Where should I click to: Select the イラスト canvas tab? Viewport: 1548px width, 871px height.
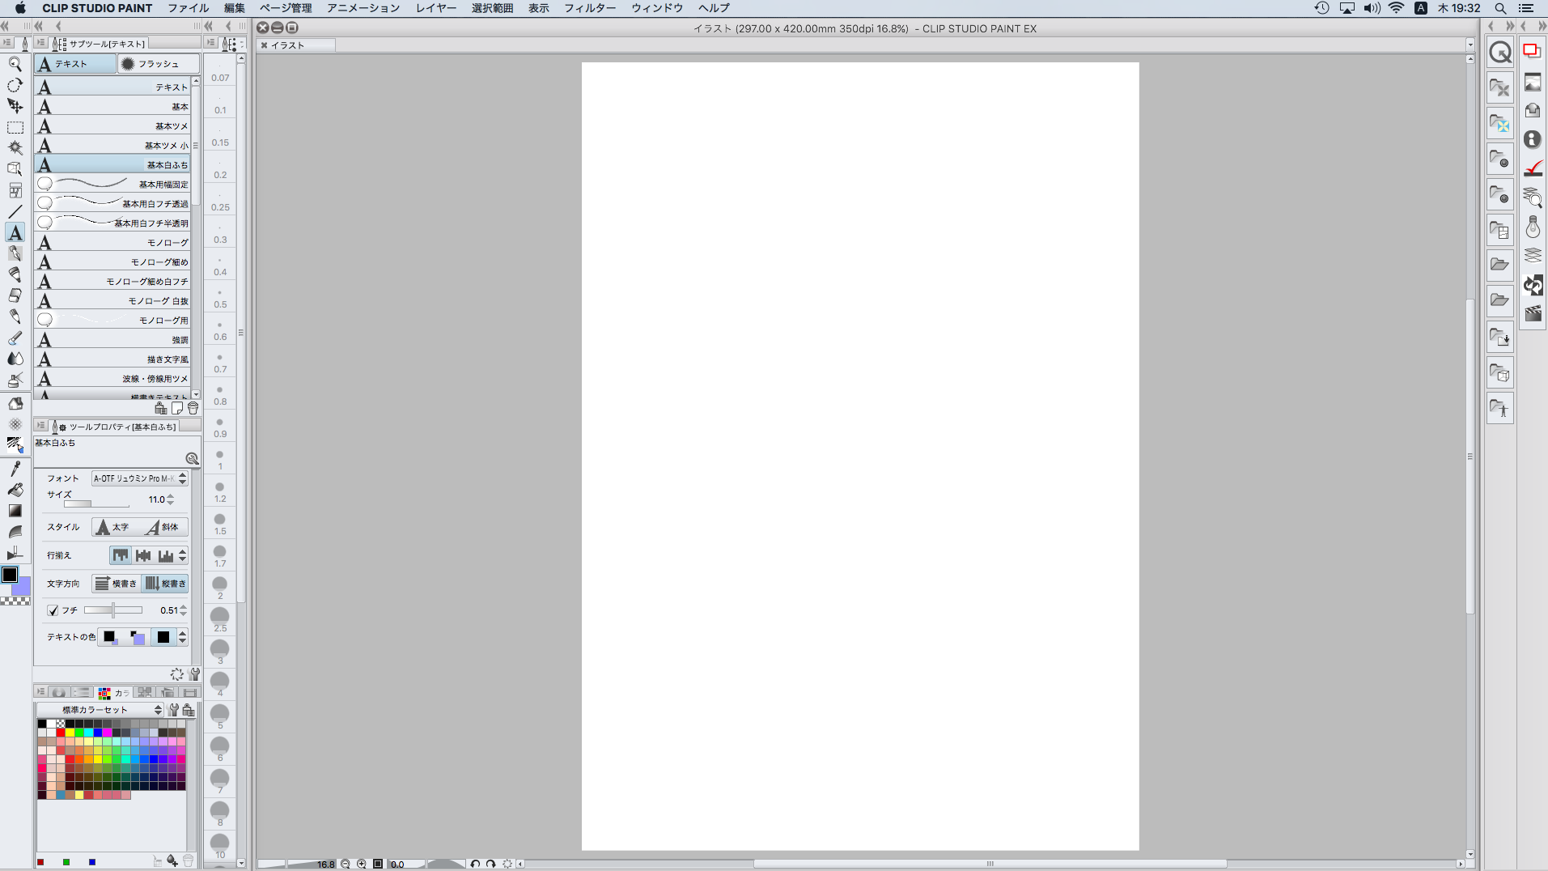point(295,45)
